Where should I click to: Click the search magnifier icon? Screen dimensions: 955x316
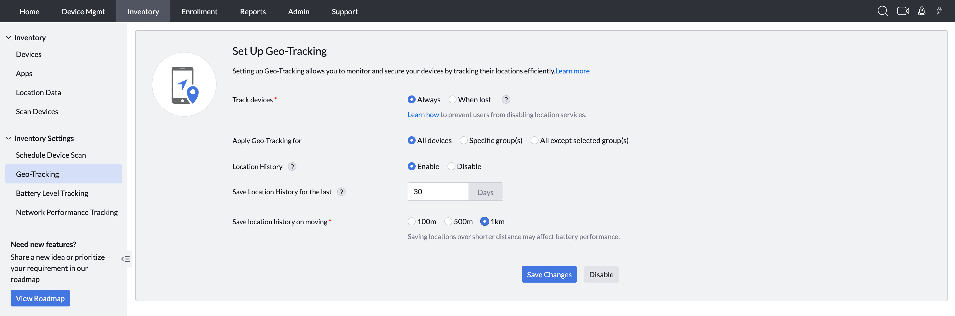(x=882, y=11)
